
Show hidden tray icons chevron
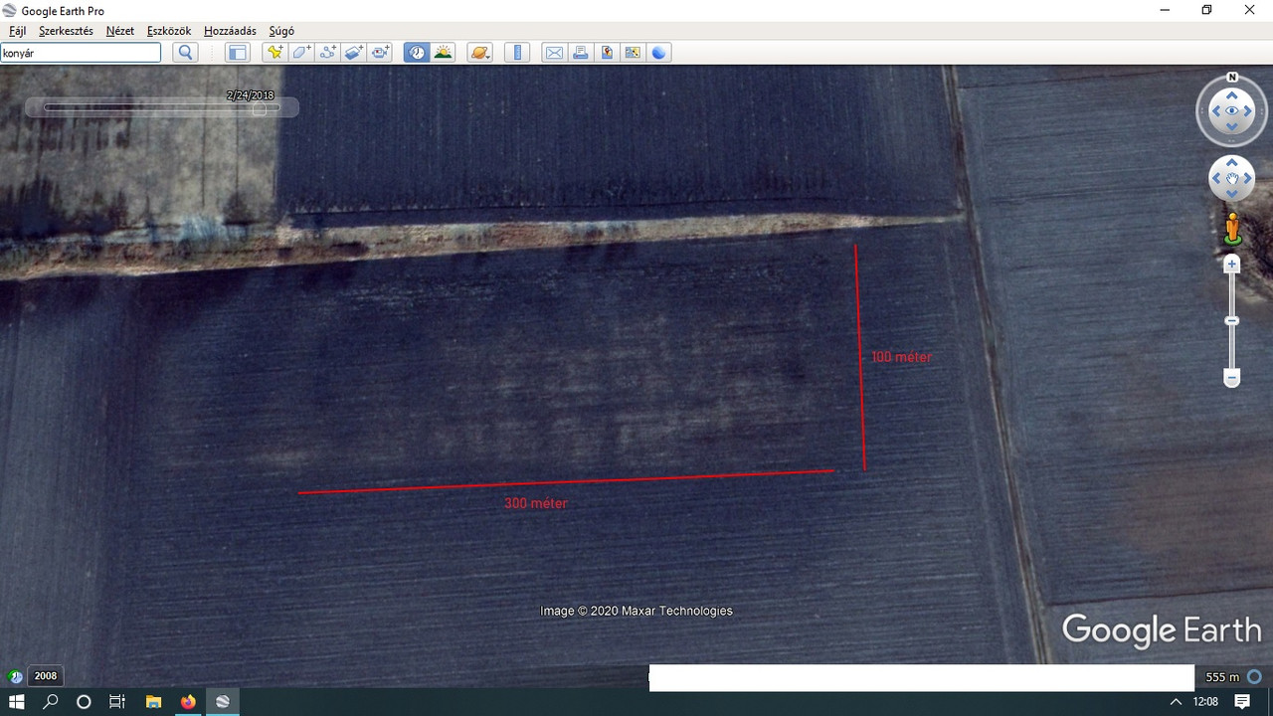(x=1176, y=702)
